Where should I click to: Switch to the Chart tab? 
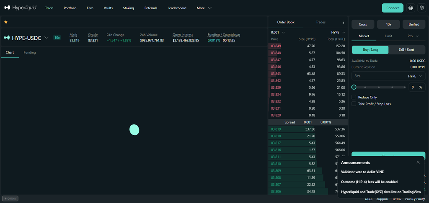(10, 52)
